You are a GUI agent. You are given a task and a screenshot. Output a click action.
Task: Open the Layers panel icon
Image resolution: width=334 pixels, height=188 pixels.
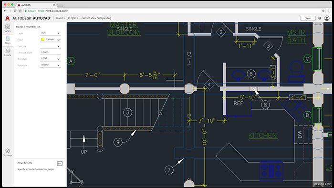click(x=8, y=52)
